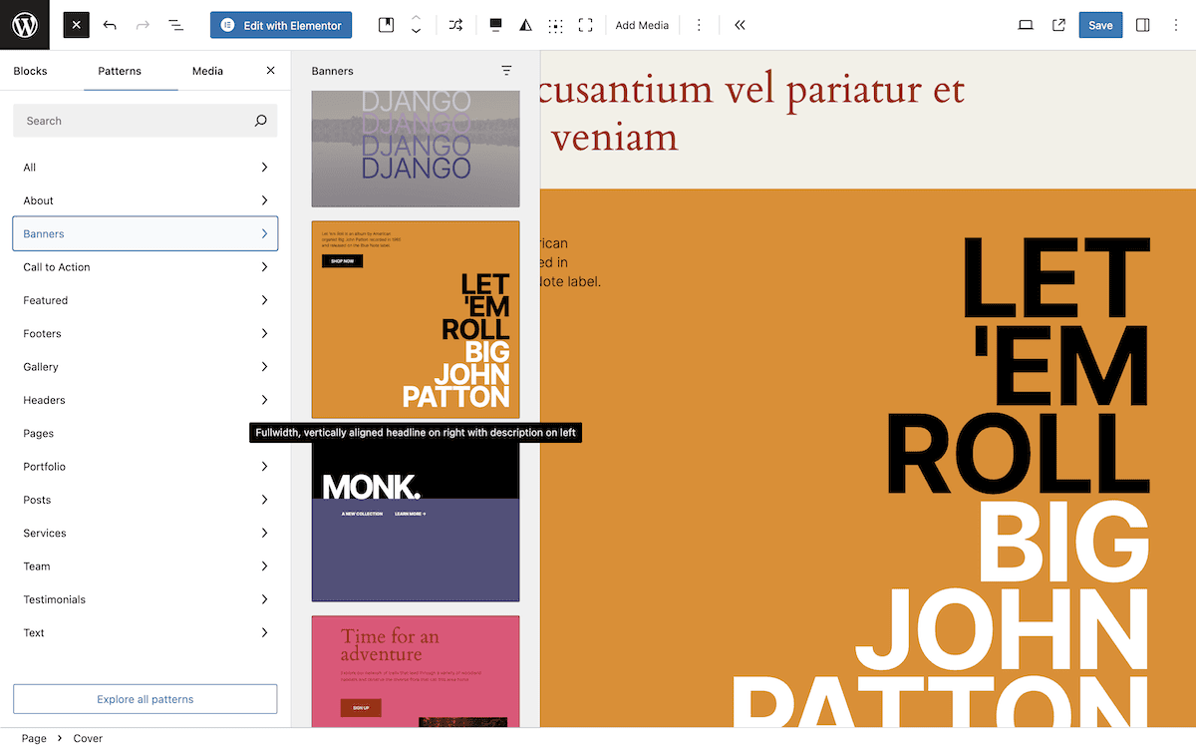This screenshot has width=1196, height=748.
Task: Select the MONK banner pattern thumbnail
Action: [415, 519]
